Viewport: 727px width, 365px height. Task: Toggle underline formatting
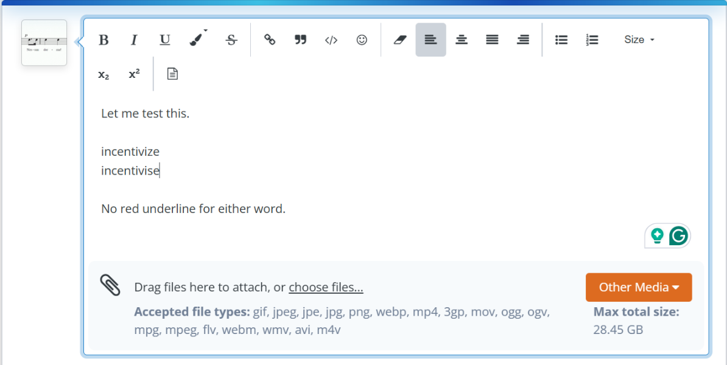coord(164,40)
